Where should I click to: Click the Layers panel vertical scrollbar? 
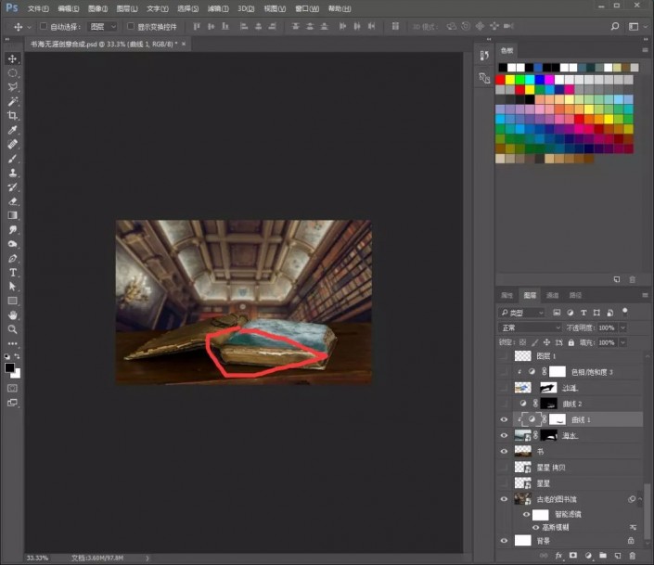coord(647,511)
